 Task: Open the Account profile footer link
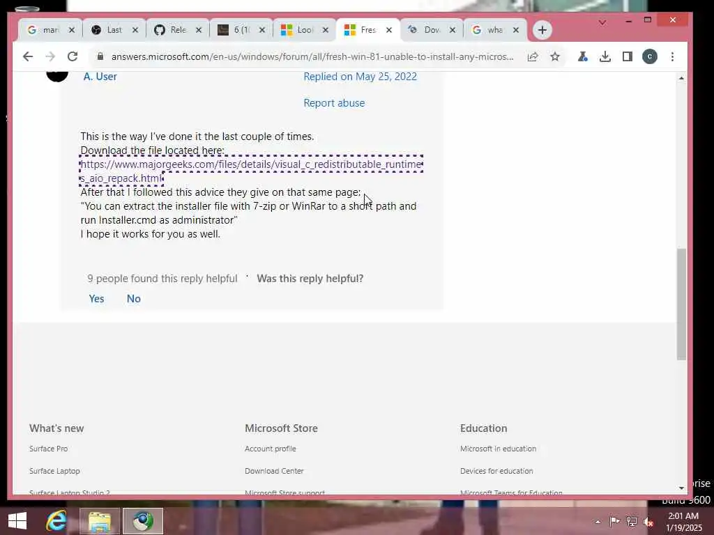tap(270, 449)
